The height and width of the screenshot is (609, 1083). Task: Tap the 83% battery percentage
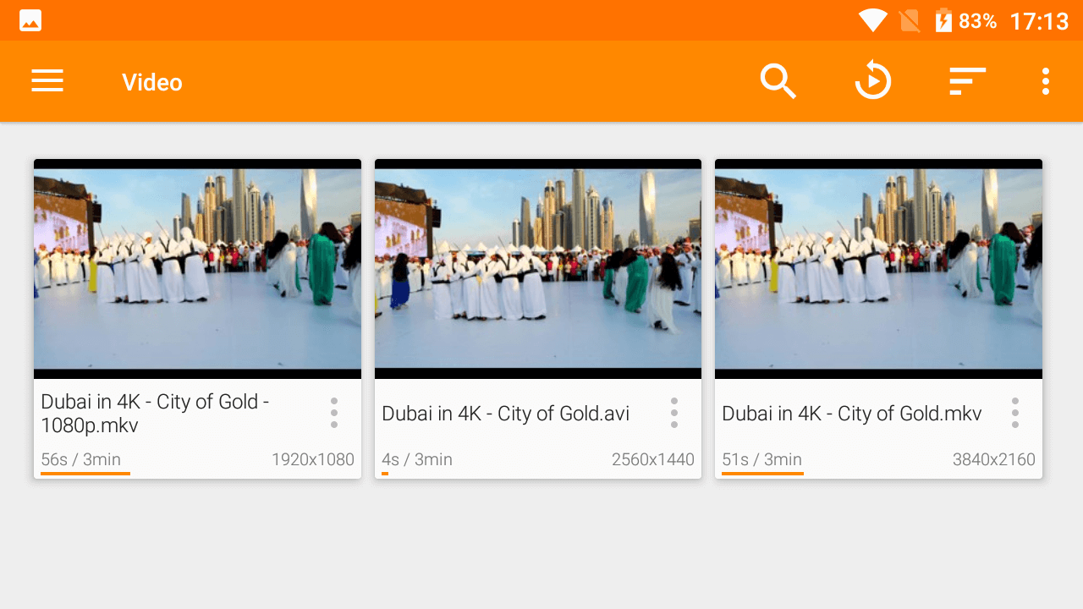(977, 21)
